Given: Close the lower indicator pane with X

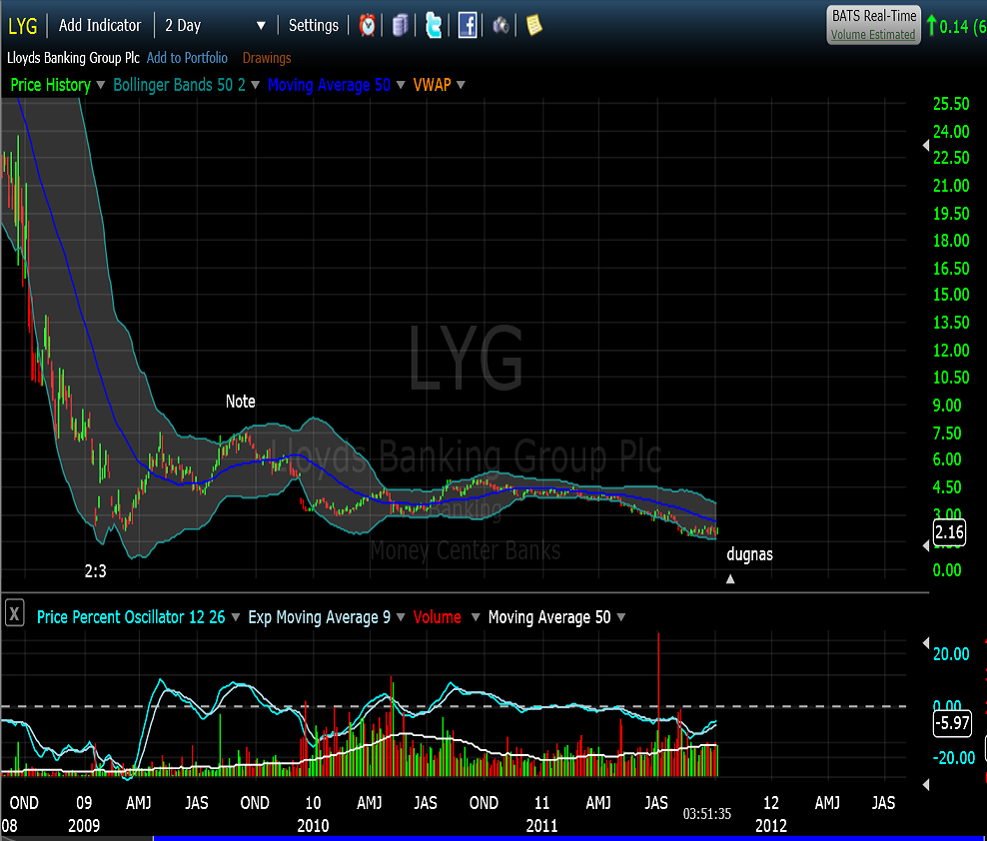Looking at the screenshot, I should pyautogui.click(x=14, y=612).
